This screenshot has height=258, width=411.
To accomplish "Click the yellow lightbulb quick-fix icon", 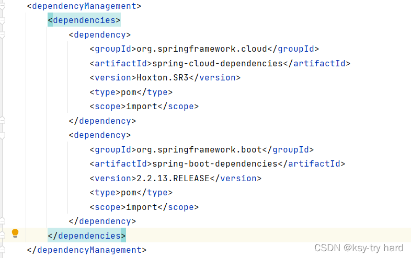I will click(x=15, y=233).
